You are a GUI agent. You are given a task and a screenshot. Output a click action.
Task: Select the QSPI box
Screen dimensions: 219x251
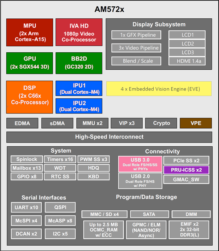(60, 207)
